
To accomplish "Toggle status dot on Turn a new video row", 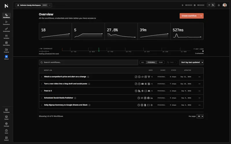I will 42,84.
